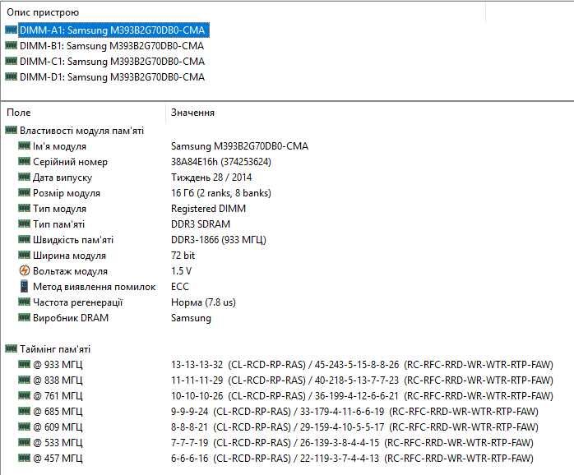Click the icon beside '@ 838 МГЦ'
Screen dimensions: 574x475
click(x=24, y=380)
